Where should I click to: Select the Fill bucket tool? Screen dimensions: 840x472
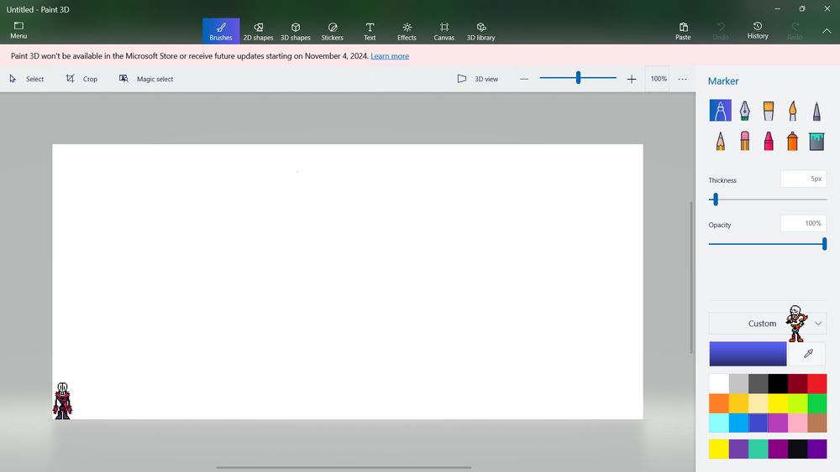[x=816, y=141]
